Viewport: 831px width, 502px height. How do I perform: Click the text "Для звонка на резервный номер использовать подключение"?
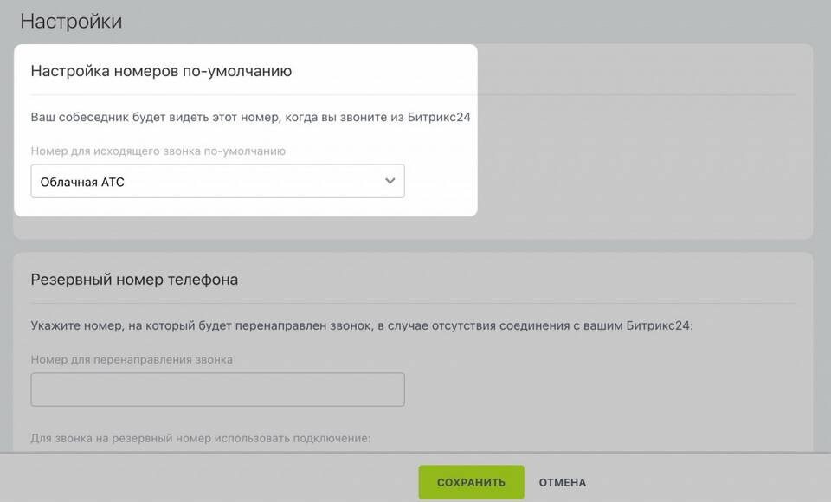(200, 439)
